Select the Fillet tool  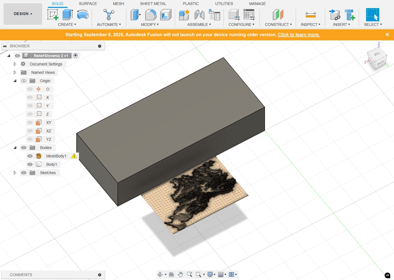(x=151, y=14)
